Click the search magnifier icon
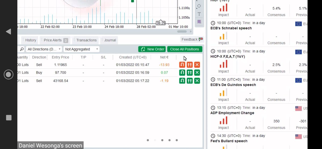 click(22, 49)
